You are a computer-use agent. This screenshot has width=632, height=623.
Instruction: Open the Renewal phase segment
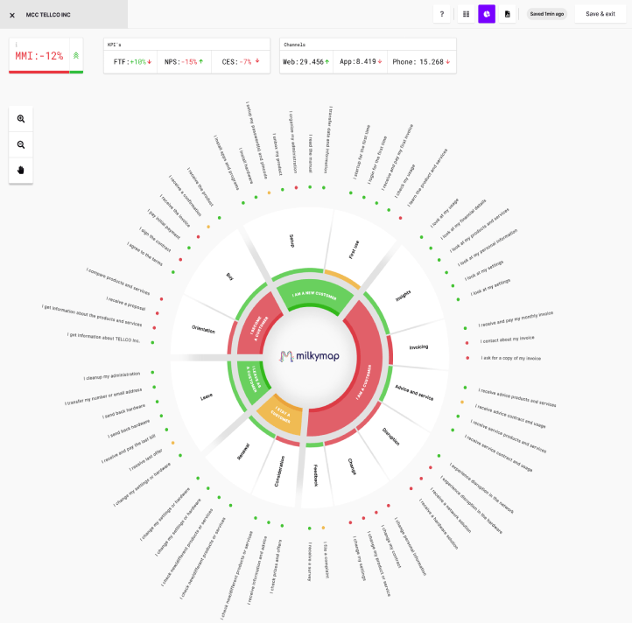(243, 451)
